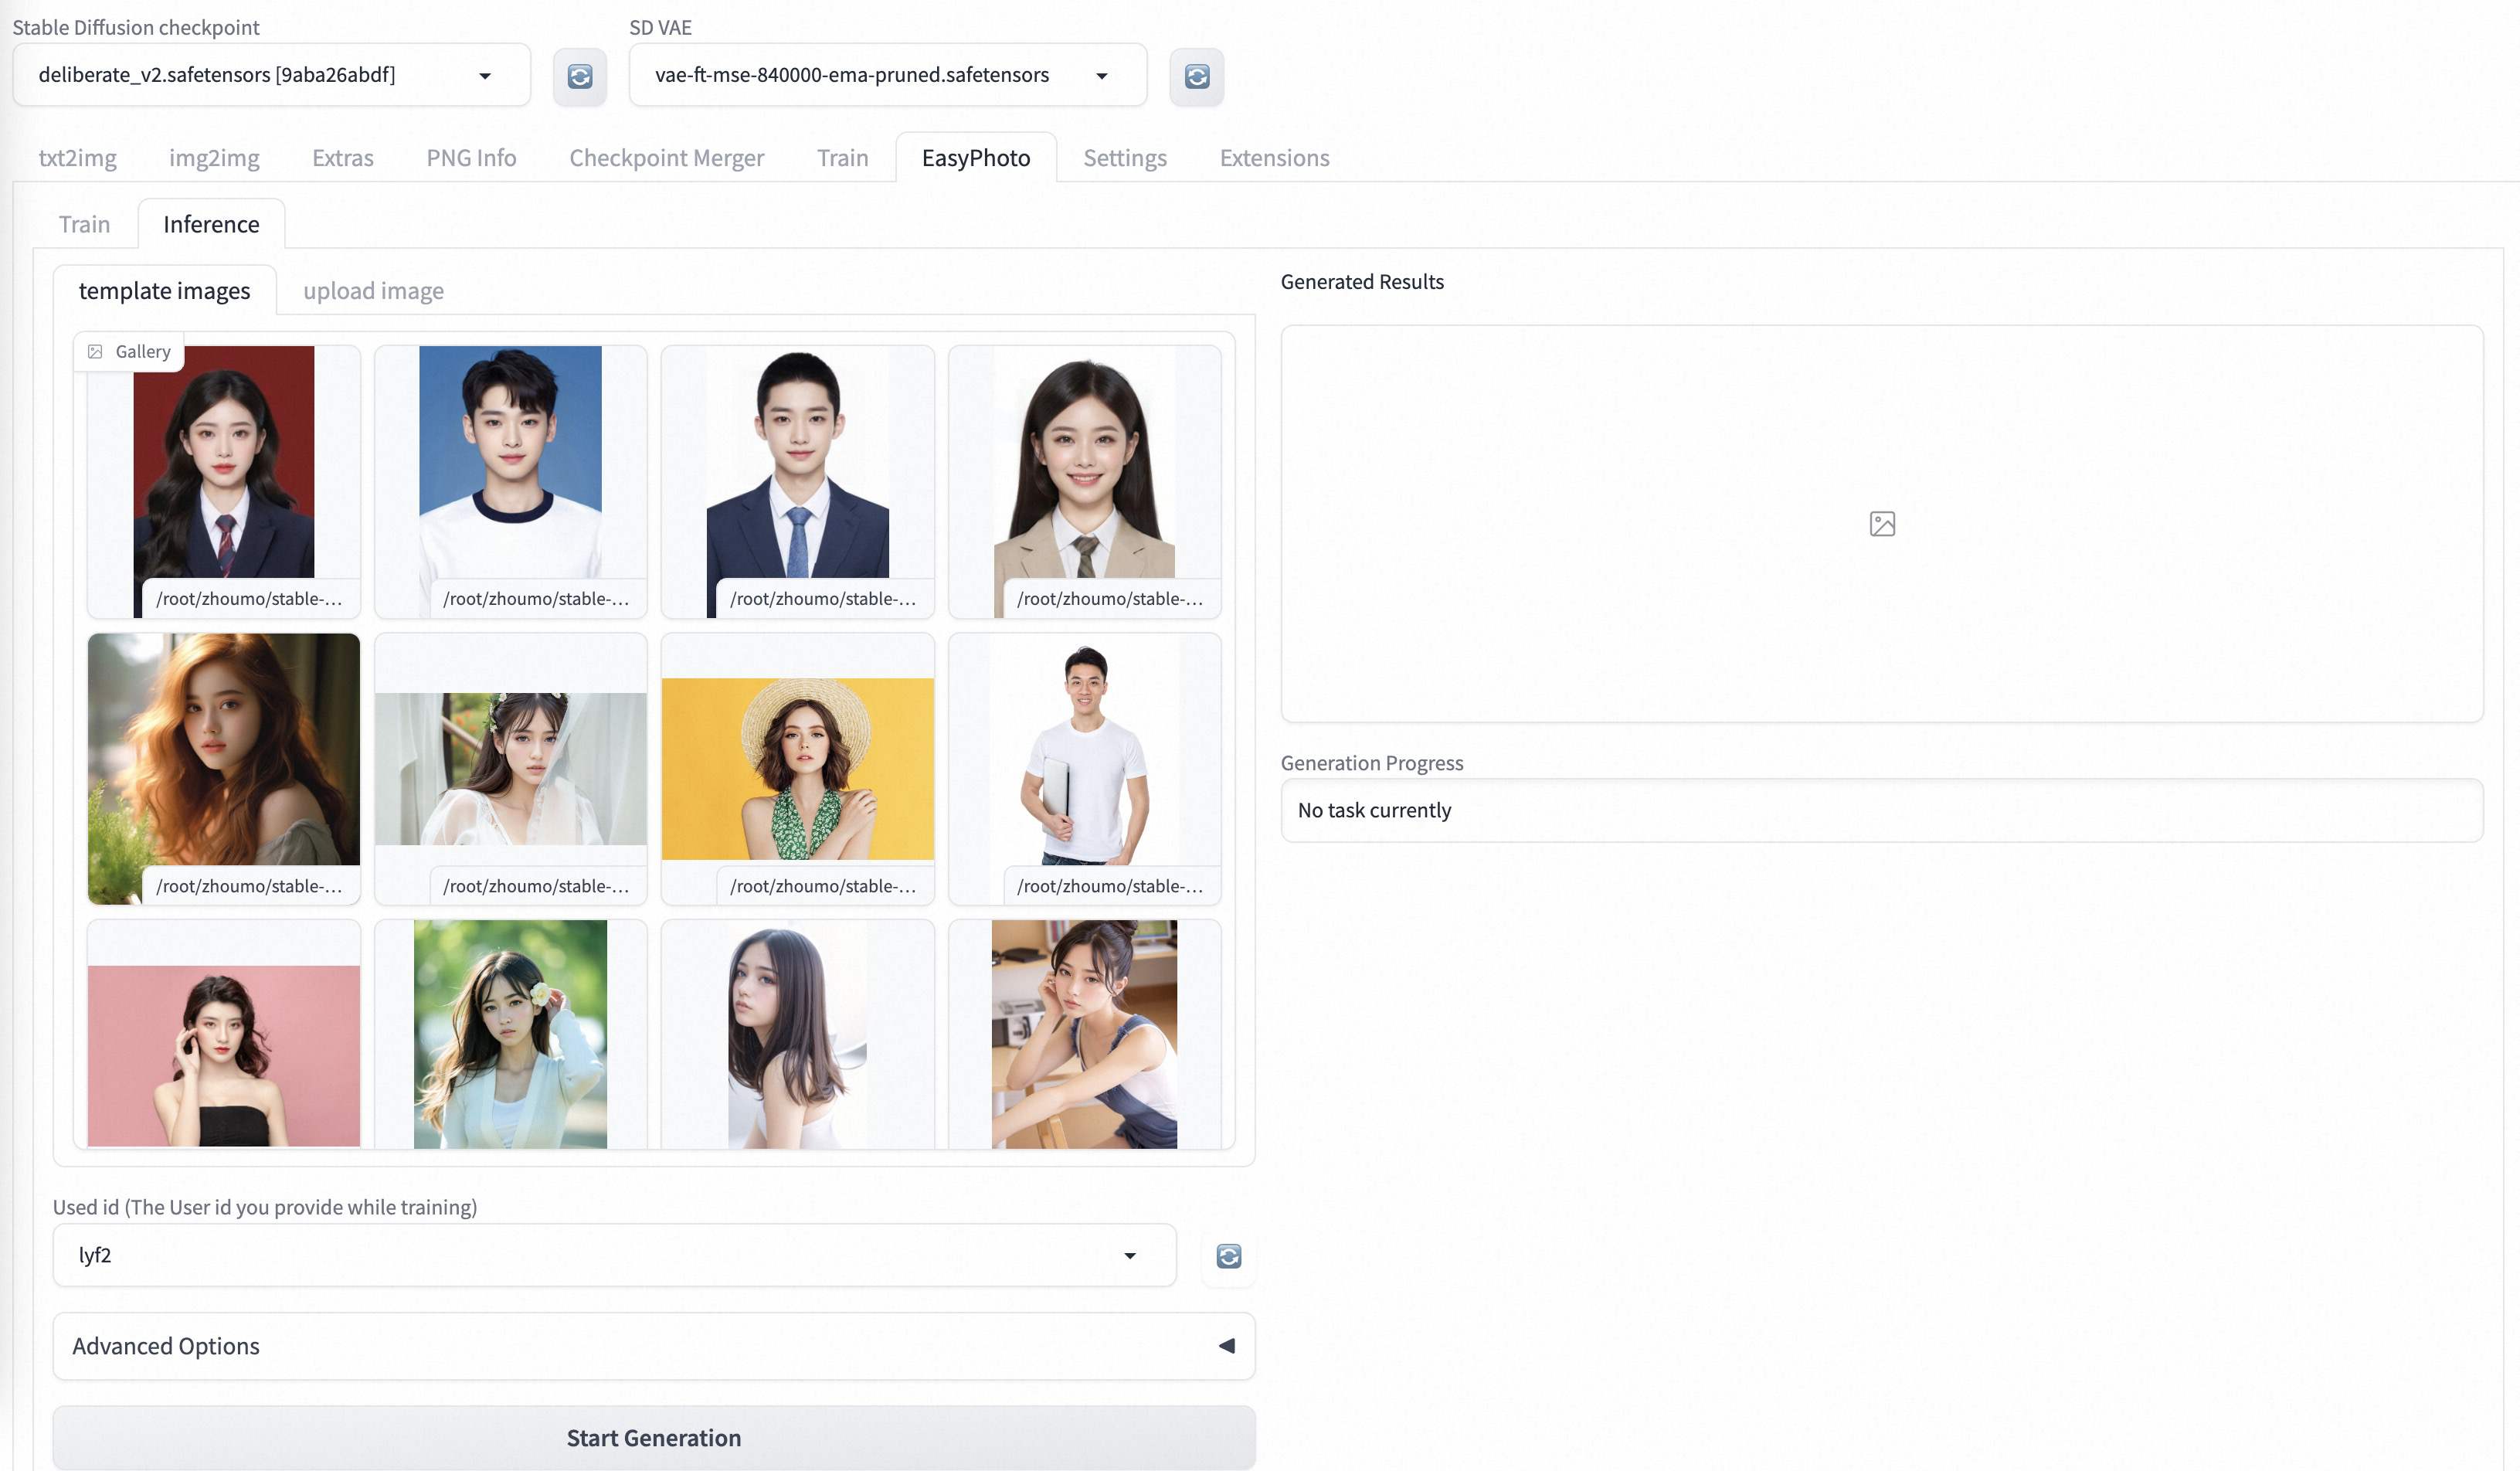Click the user ID refresh icon
Screen dimensions: 2520x1471
[1228, 1254]
